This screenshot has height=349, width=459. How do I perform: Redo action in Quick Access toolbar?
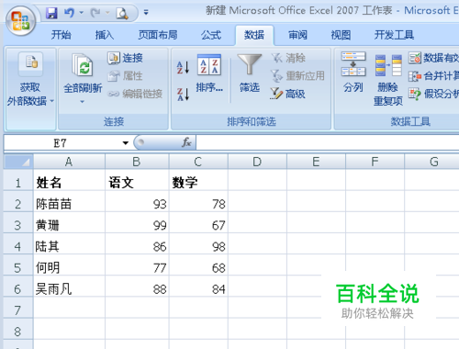tap(95, 13)
